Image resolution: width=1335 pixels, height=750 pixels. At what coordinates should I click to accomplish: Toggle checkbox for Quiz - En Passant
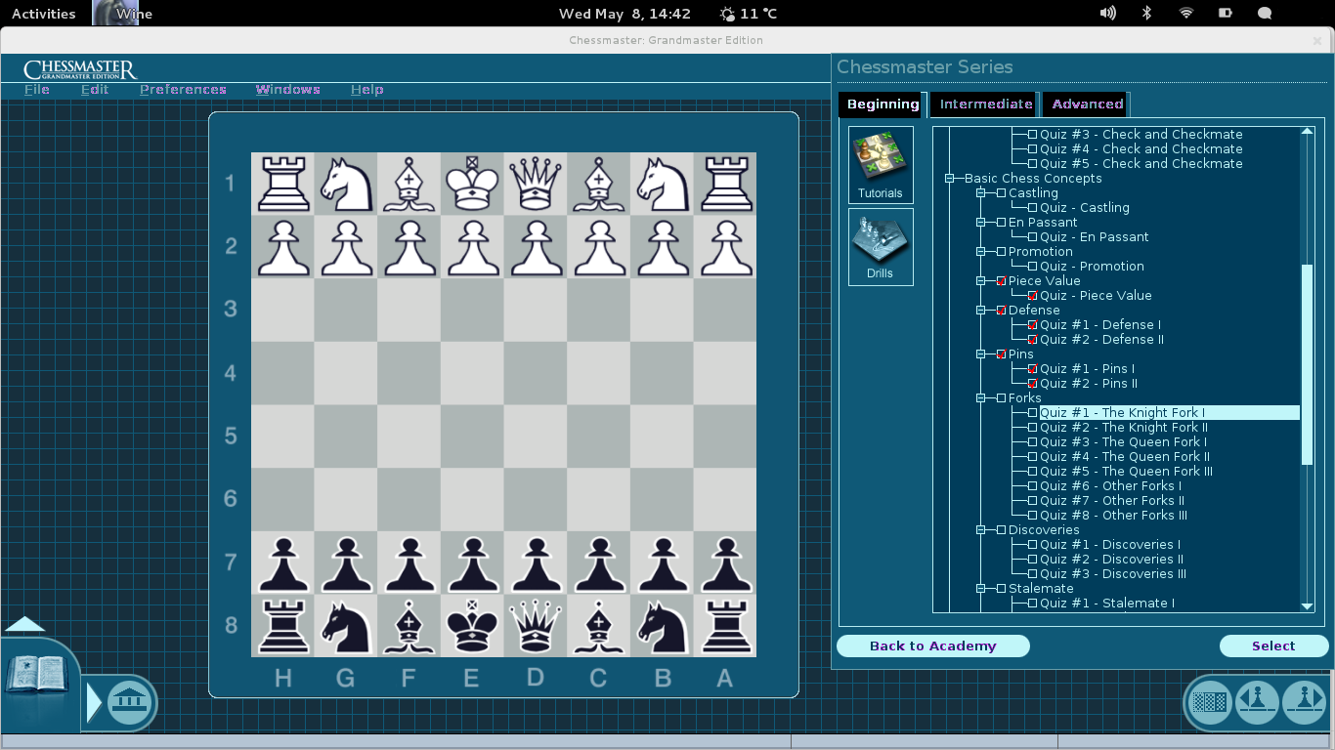tap(1032, 237)
